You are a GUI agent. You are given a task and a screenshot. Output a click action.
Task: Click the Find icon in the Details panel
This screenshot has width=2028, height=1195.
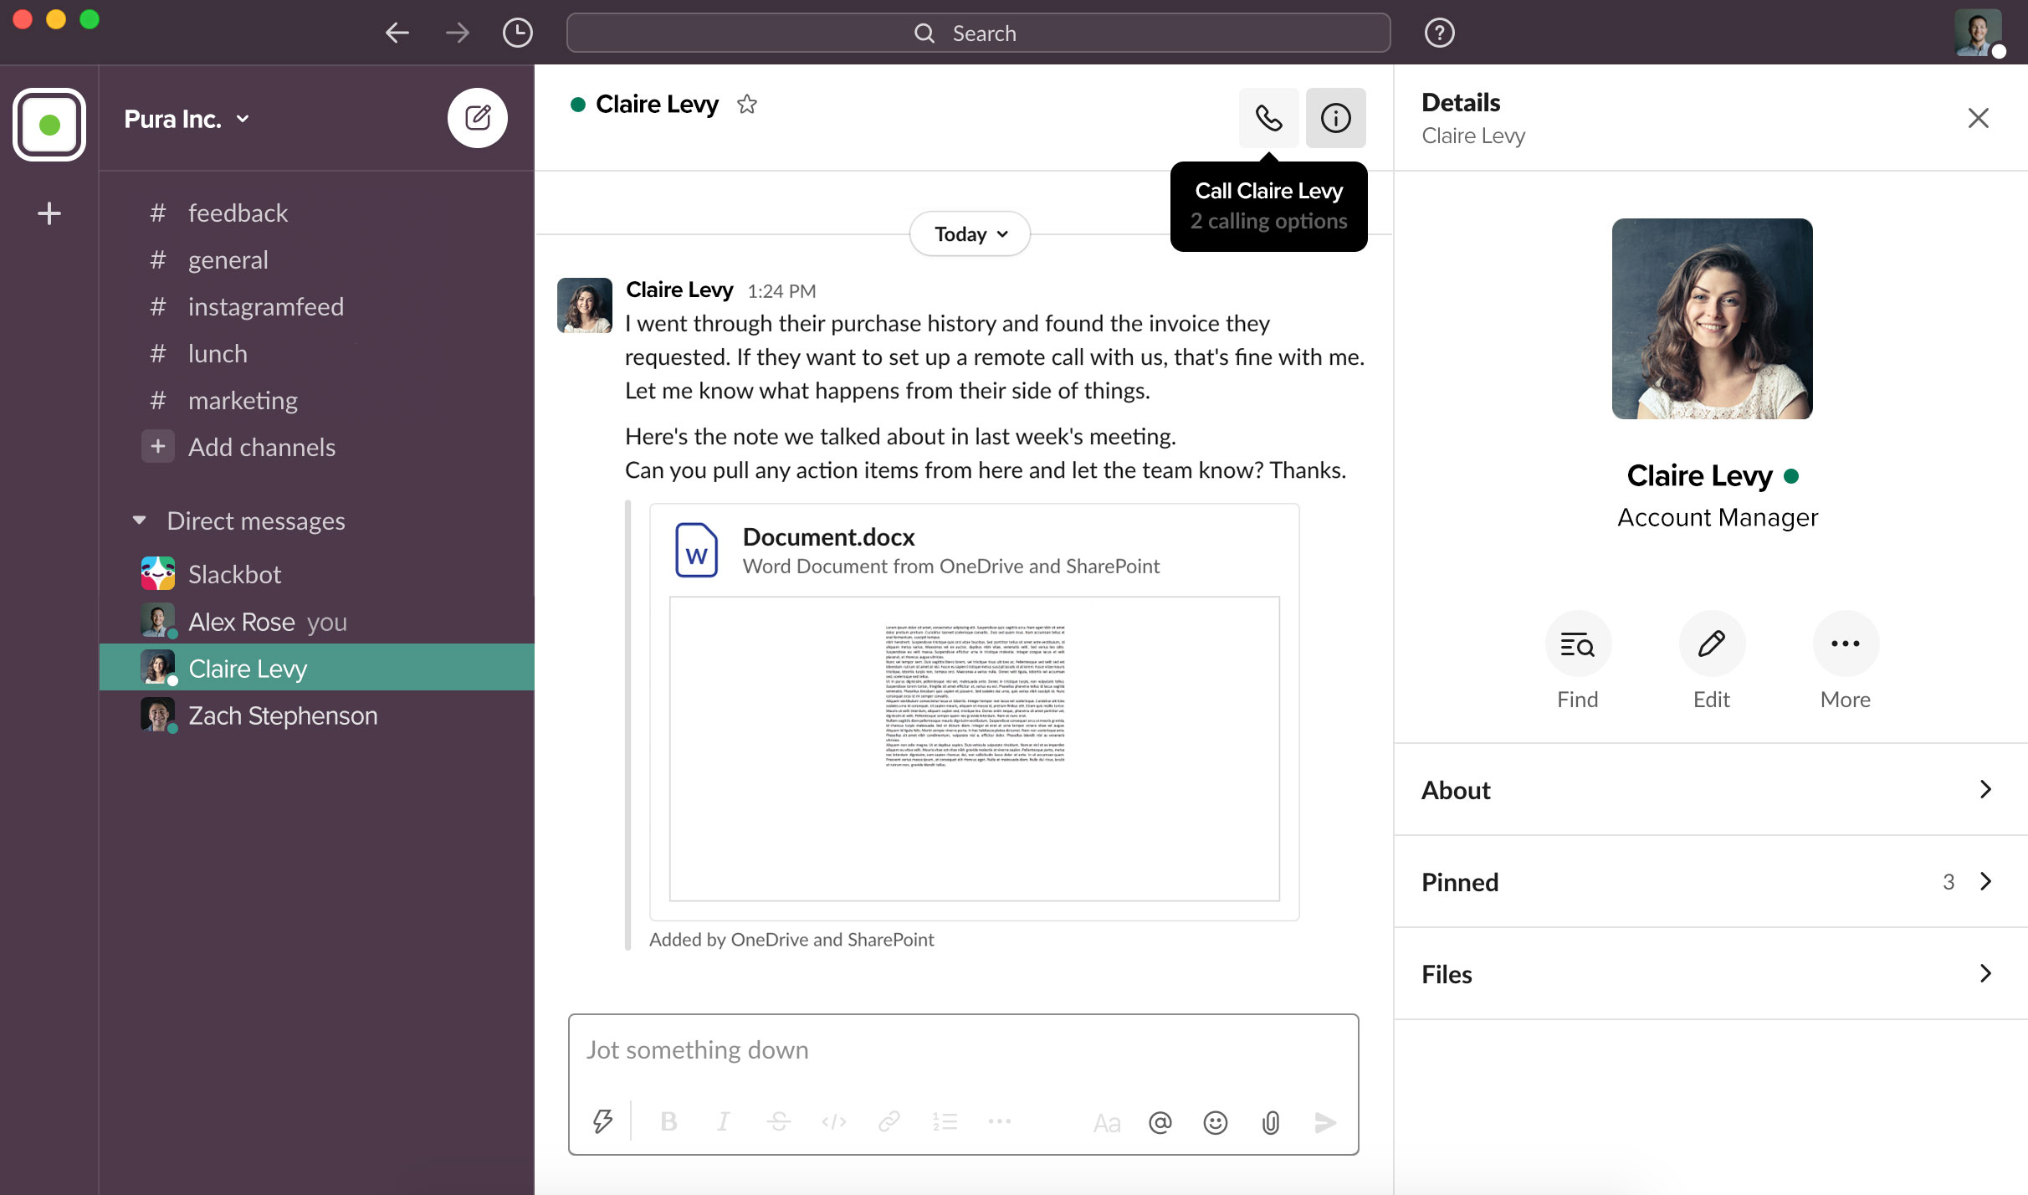tap(1577, 643)
